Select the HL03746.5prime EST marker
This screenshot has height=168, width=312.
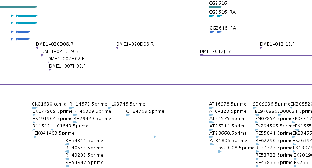[110, 108]
